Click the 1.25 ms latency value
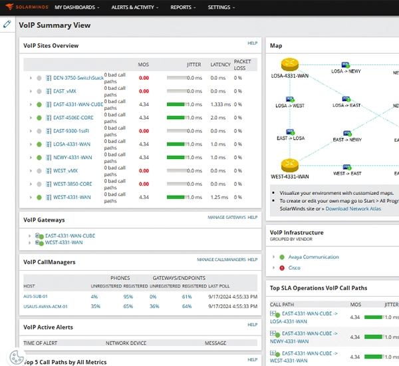Screen dimensions: 399x366 (x=219, y=197)
